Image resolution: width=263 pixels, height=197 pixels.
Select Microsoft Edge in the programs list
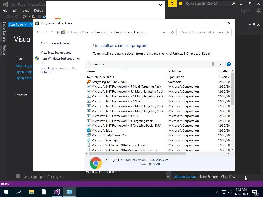(x=99, y=130)
